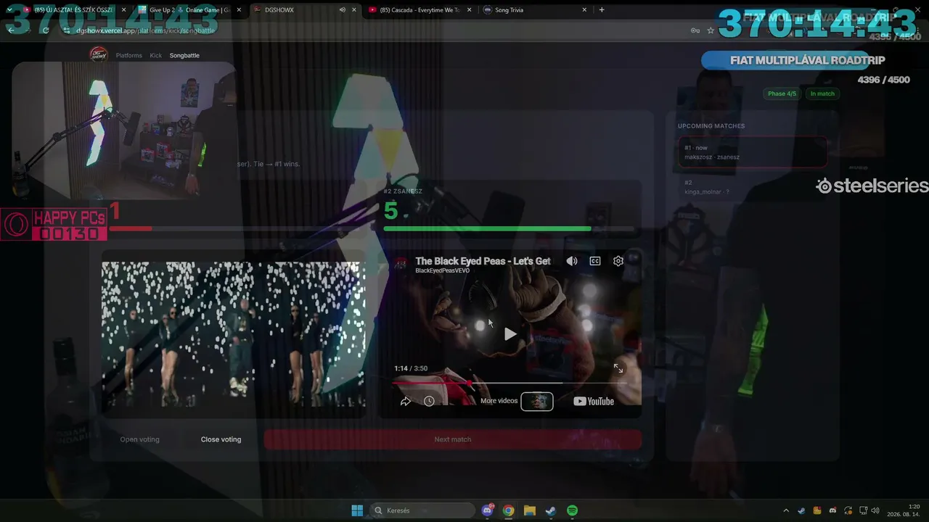929x522 pixels.
Task: Switch to the DGSHOWX browser tab
Action: pyautogui.click(x=304, y=10)
